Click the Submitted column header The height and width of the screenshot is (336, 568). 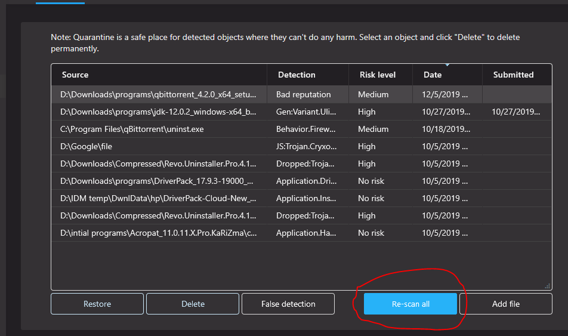pos(513,75)
